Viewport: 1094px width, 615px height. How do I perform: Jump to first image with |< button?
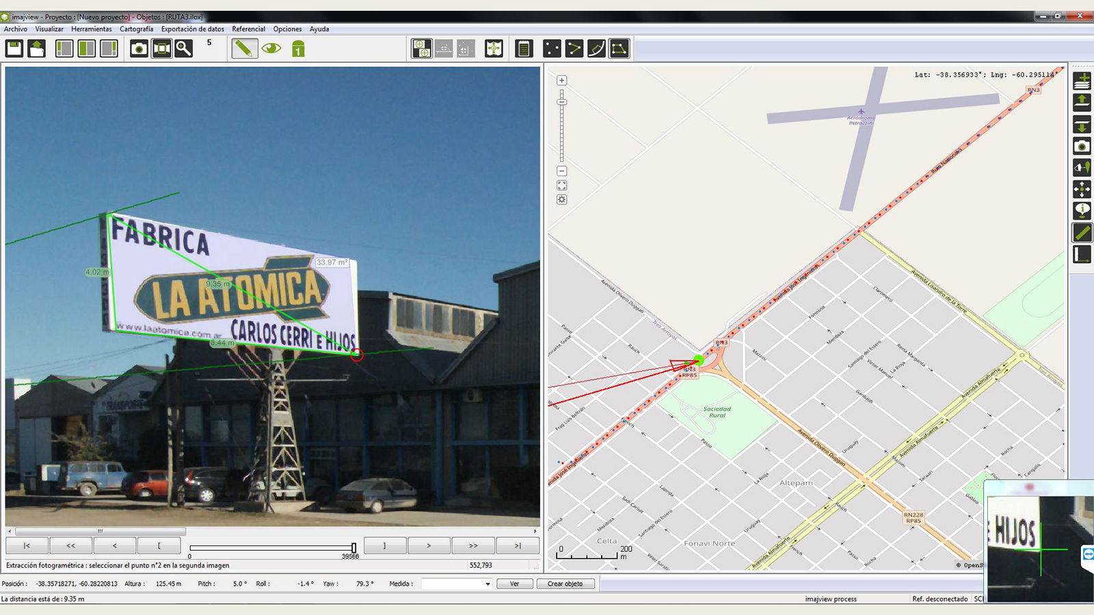(27, 545)
